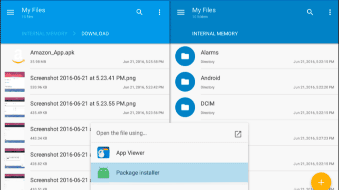Click the green Package installer Android icon

pyautogui.click(x=104, y=172)
